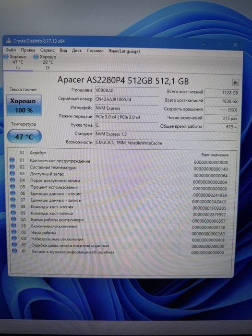Open the Файл menu
The height and width of the screenshot is (336, 252).
coord(11,50)
